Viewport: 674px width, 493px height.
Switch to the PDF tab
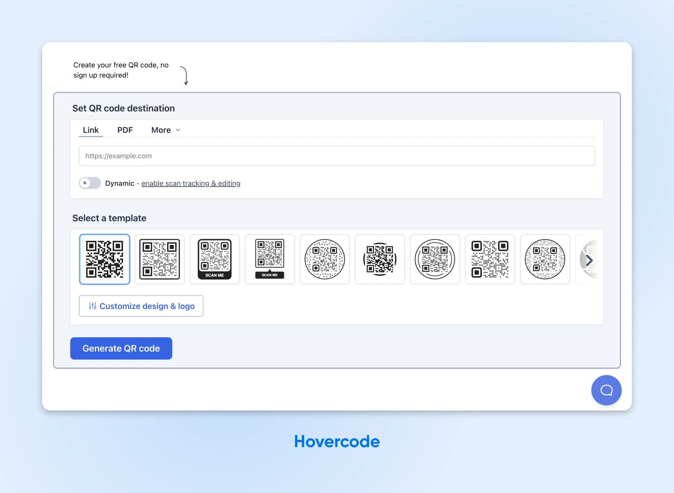(125, 130)
